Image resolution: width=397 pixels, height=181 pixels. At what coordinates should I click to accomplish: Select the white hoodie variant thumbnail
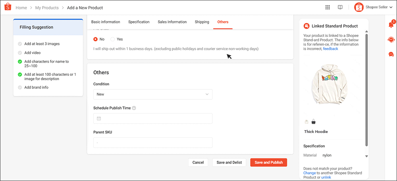pyautogui.click(x=306, y=122)
